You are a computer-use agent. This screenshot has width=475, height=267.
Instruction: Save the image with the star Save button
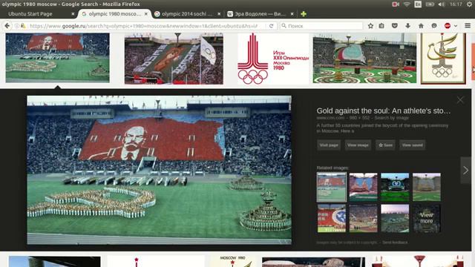pyautogui.click(x=385, y=145)
